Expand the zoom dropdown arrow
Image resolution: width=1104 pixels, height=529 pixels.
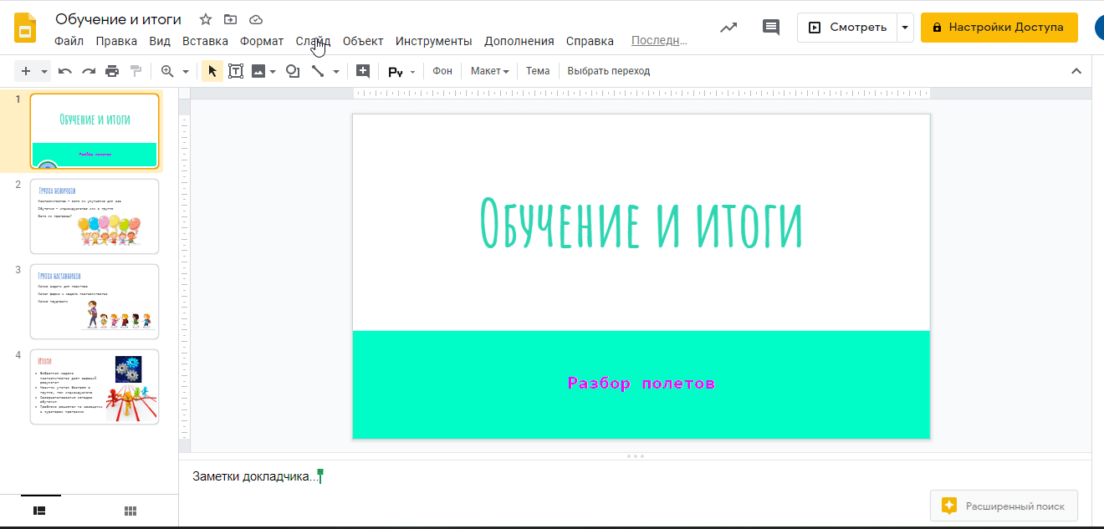click(x=186, y=72)
